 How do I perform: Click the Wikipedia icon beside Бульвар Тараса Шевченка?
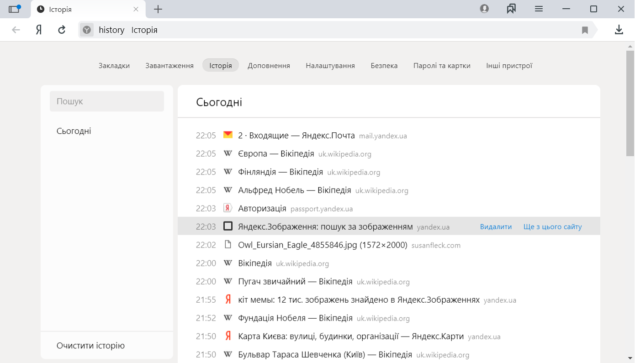[x=228, y=354]
